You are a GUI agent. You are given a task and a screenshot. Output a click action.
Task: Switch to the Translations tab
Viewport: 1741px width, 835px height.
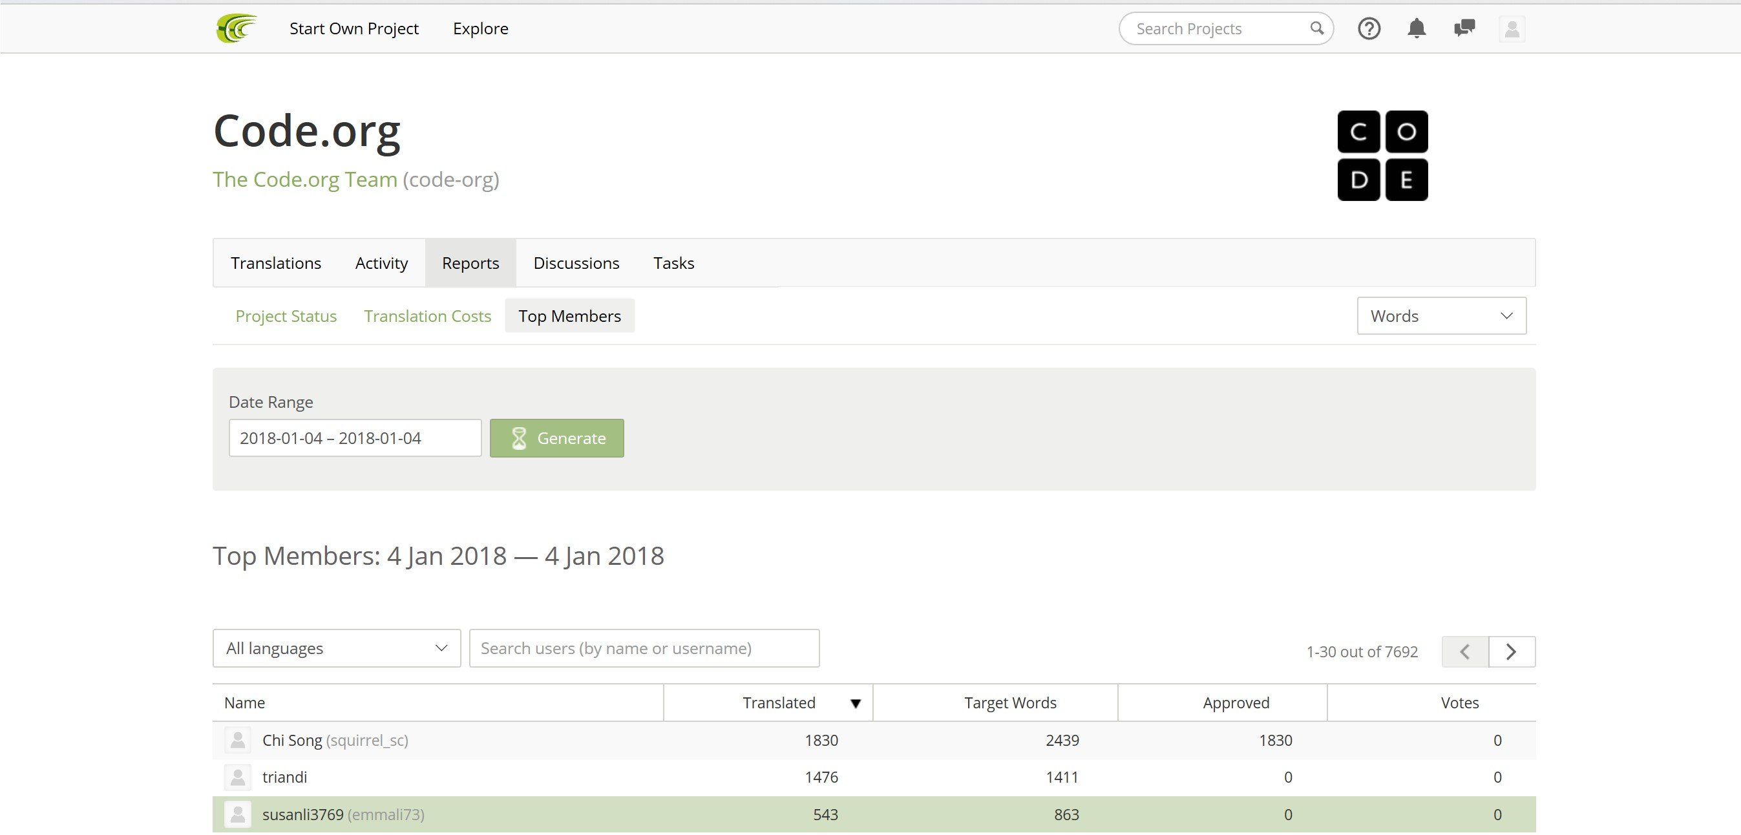pos(276,263)
